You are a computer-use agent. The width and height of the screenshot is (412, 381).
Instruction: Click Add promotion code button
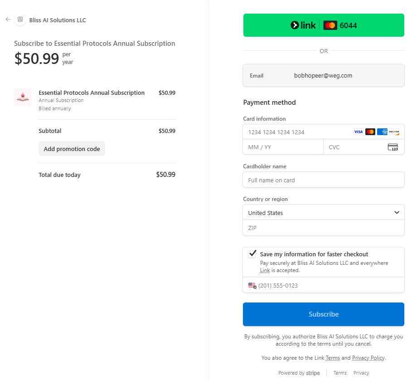tap(72, 149)
